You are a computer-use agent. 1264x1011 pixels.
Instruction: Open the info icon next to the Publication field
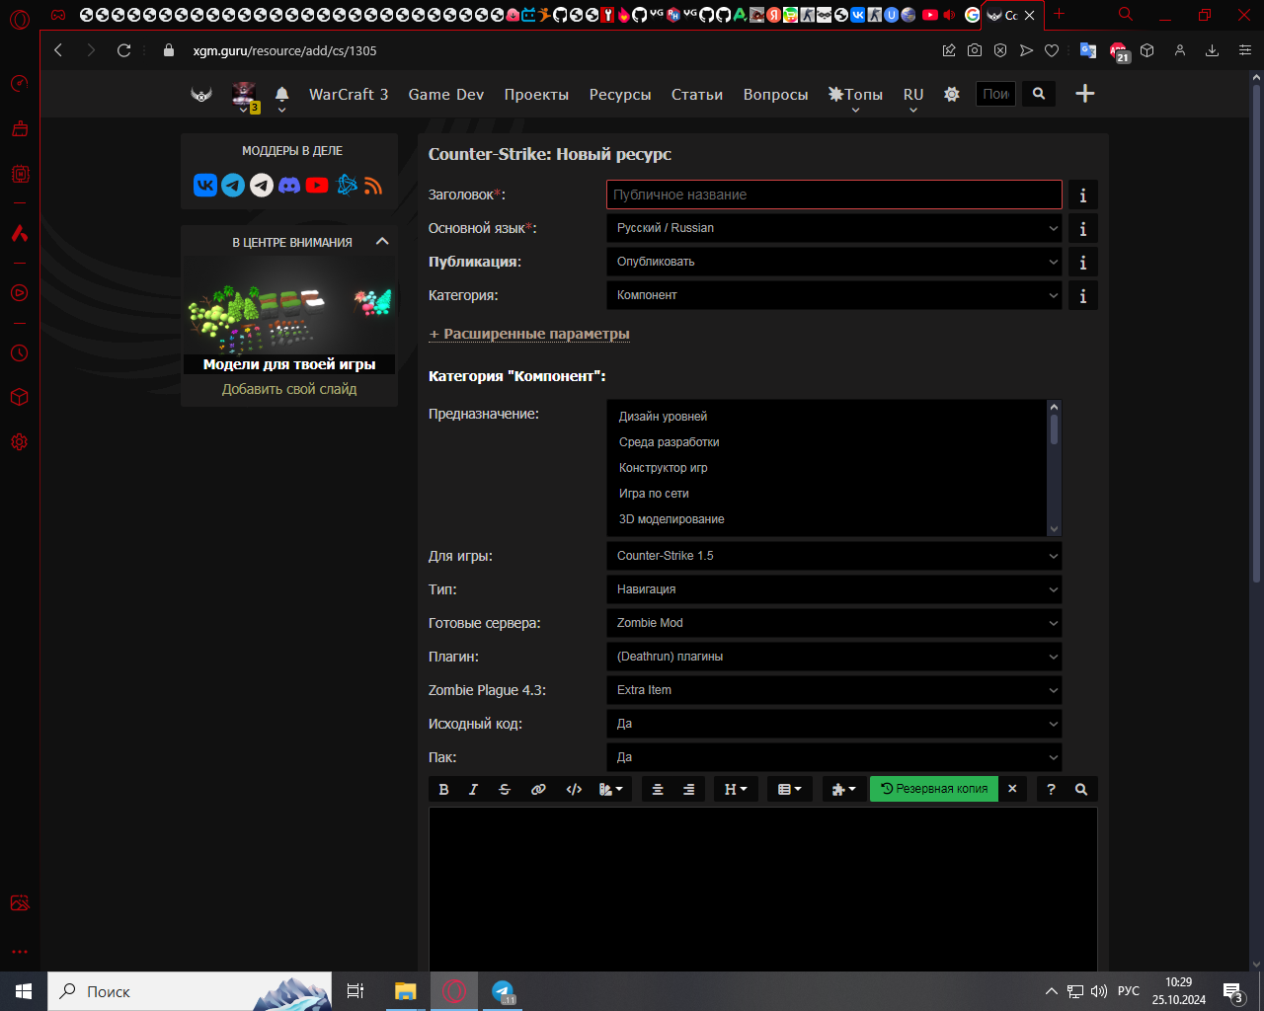point(1083,263)
